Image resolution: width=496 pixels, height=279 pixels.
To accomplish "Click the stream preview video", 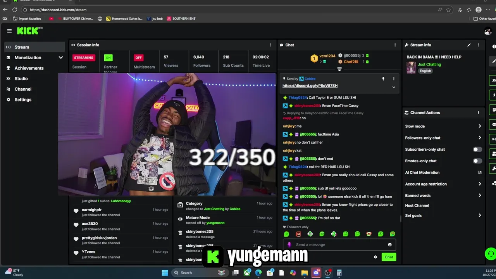I will [x=167, y=134].
